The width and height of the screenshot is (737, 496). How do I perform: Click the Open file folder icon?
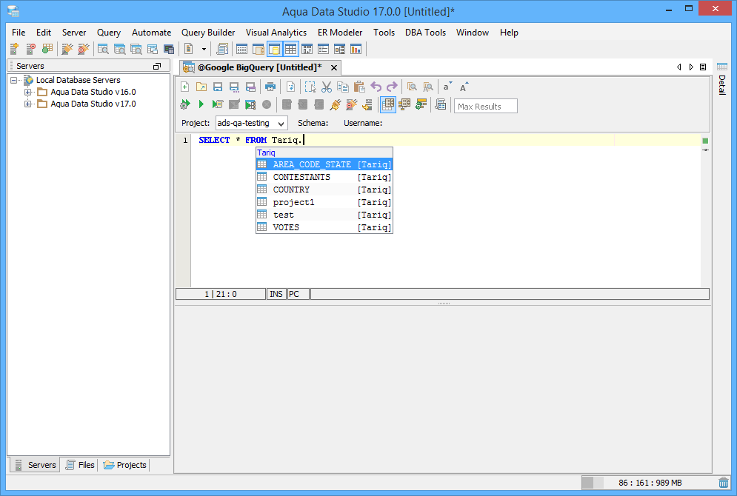(x=201, y=87)
